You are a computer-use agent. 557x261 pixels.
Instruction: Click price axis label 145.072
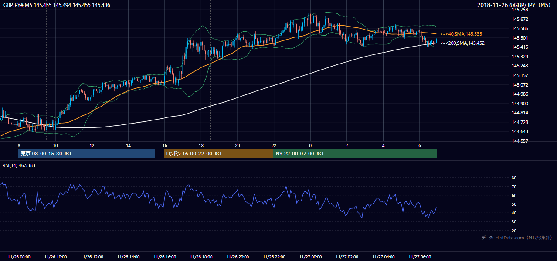click(519, 85)
